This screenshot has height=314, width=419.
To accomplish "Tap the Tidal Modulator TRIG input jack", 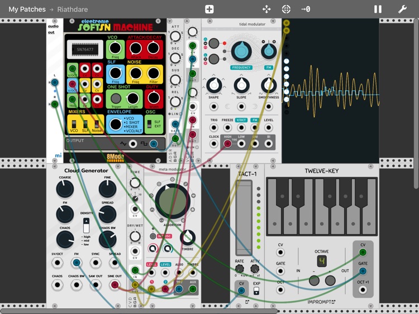I will coord(213,128).
